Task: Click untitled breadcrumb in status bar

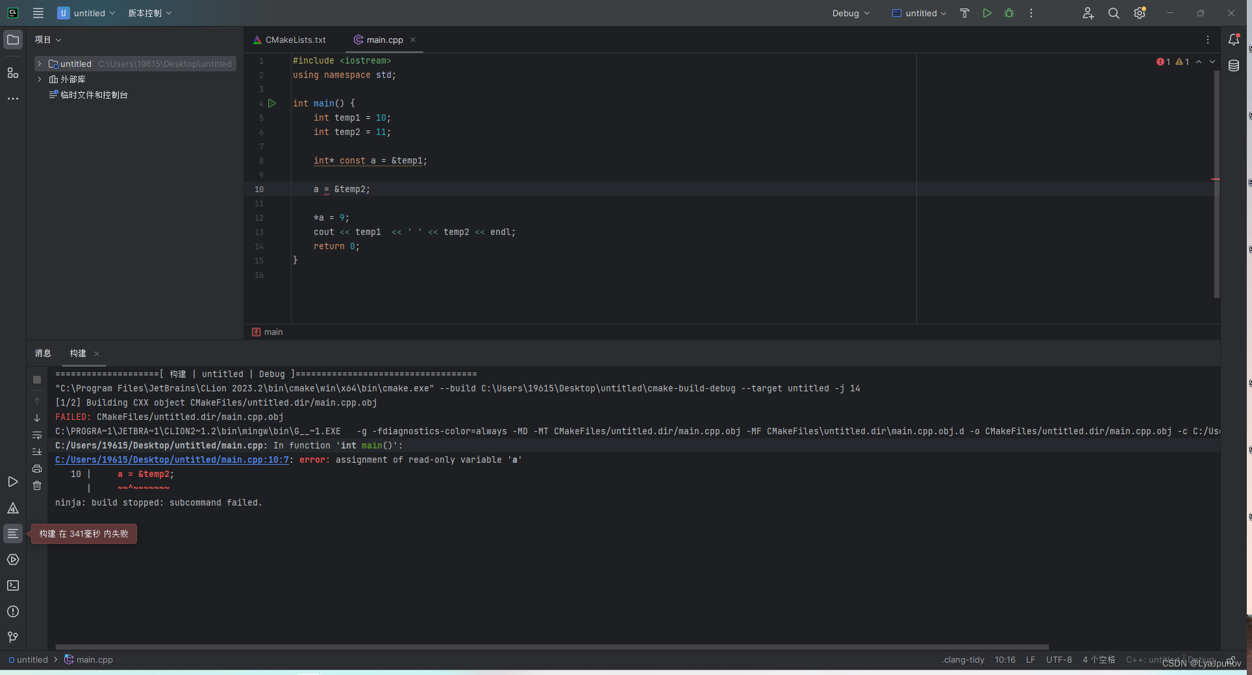Action: tap(29, 659)
